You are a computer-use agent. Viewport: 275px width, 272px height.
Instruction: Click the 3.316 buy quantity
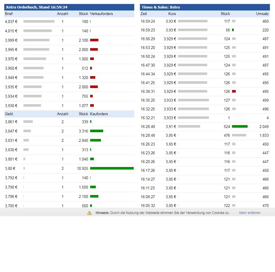(83, 131)
